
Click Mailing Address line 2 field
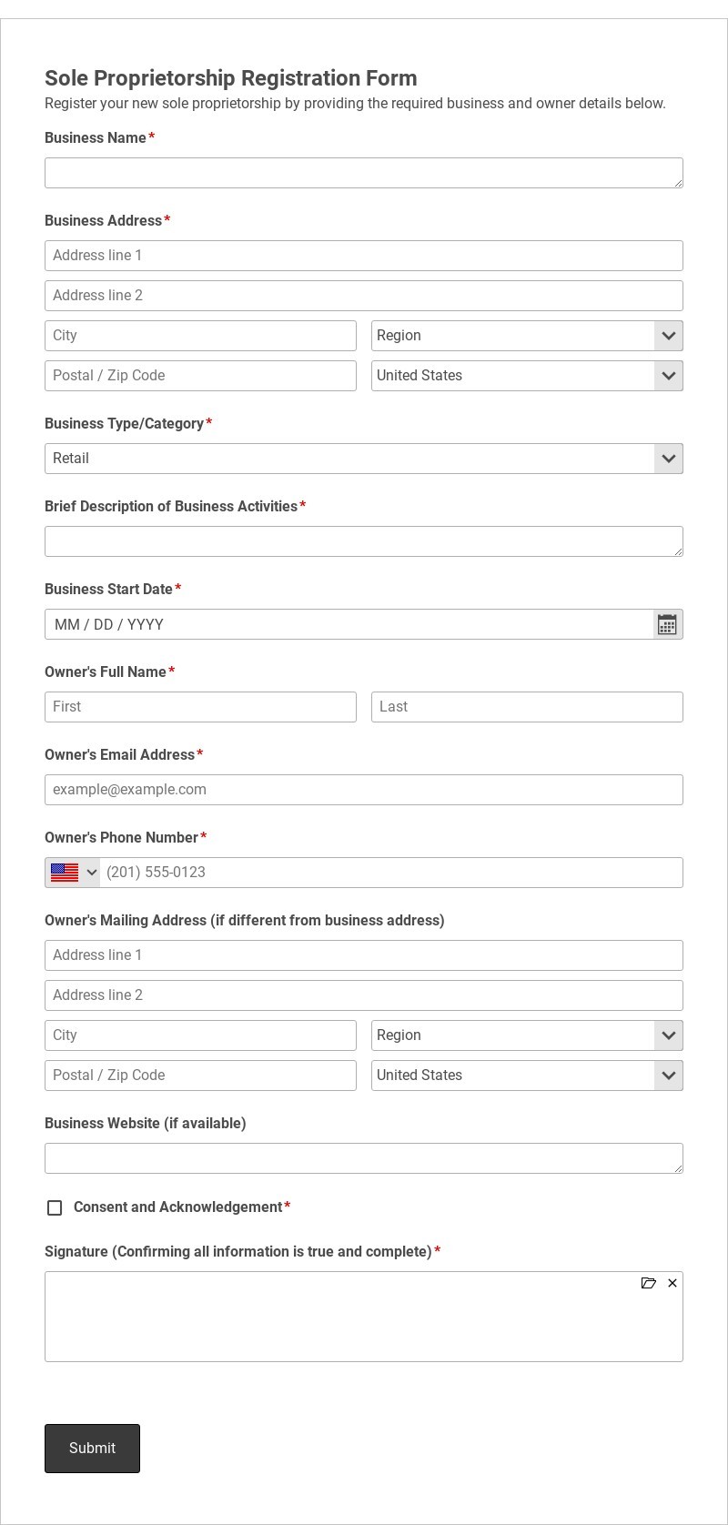click(x=364, y=995)
